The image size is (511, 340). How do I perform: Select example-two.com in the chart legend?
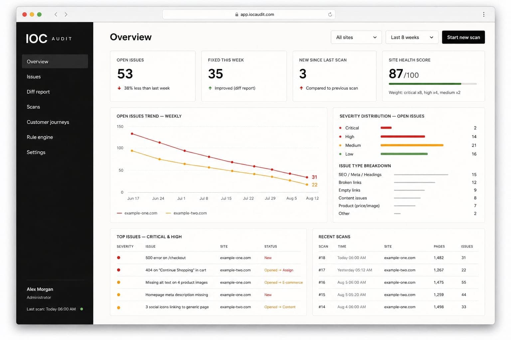click(x=186, y=213)
